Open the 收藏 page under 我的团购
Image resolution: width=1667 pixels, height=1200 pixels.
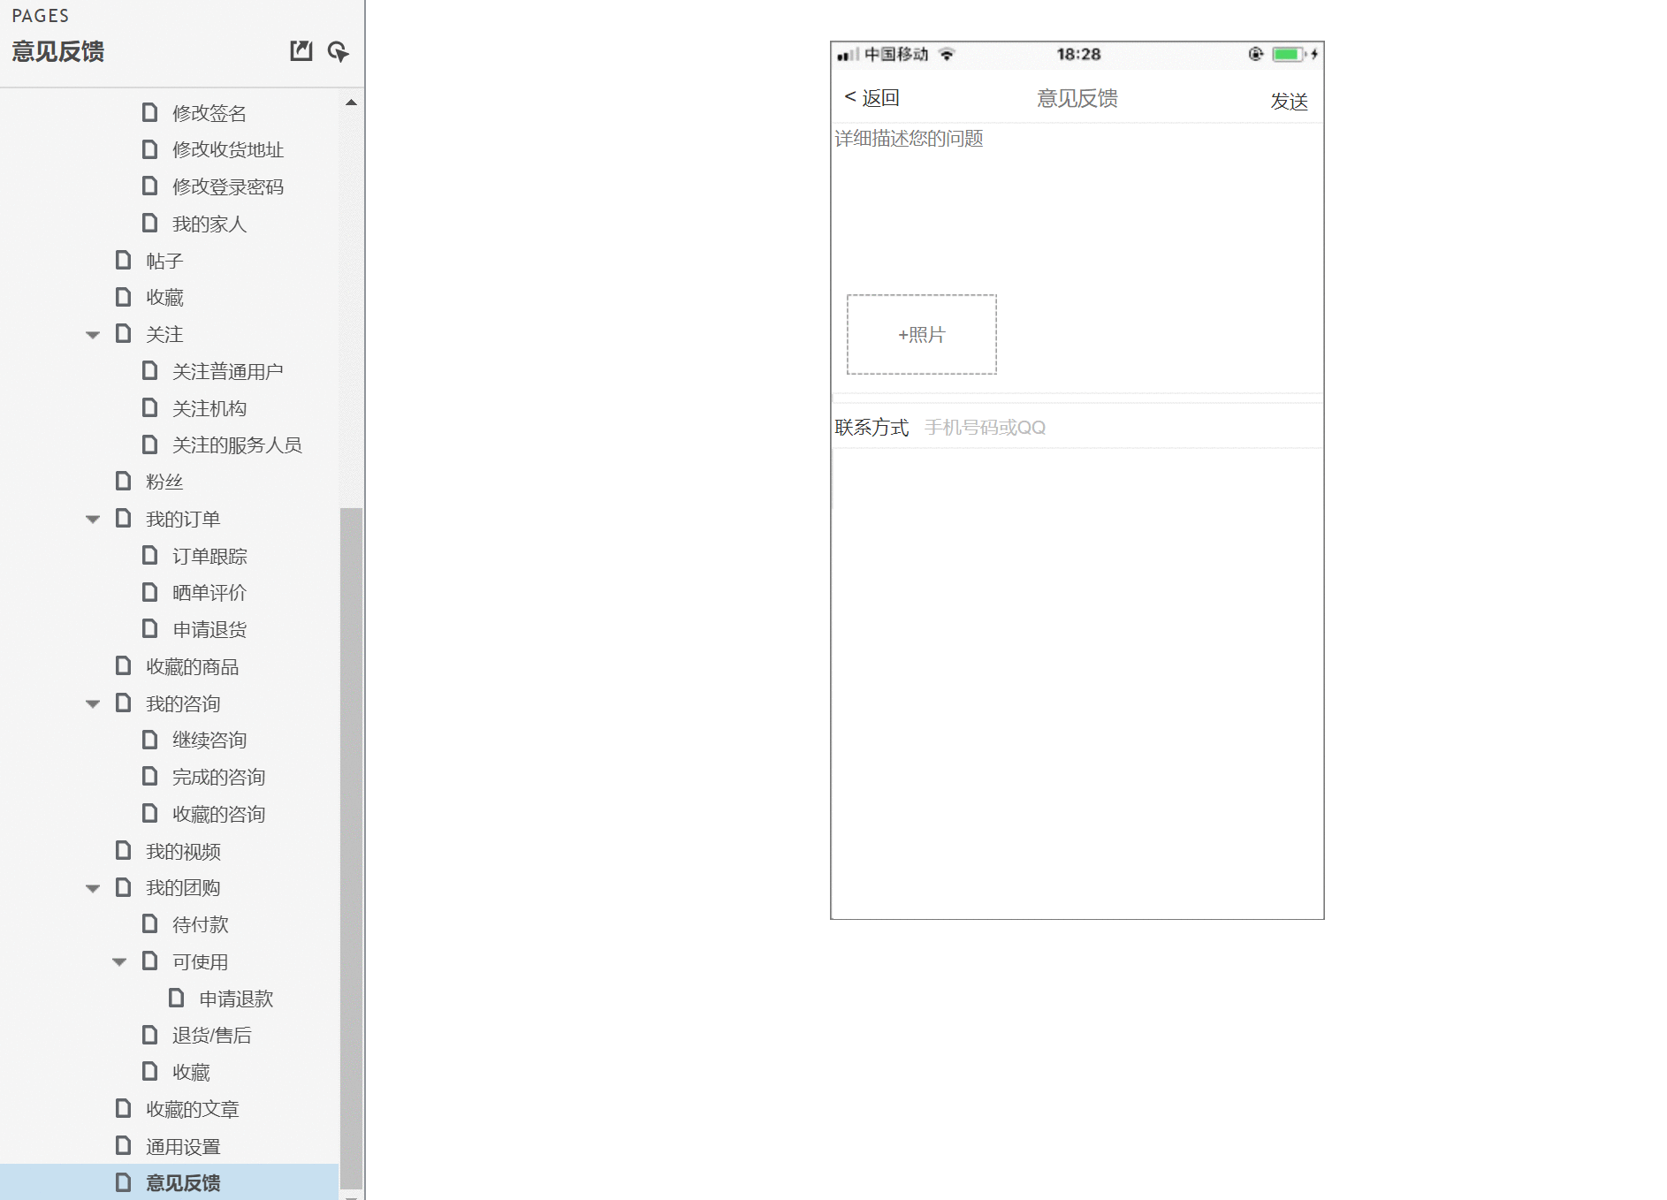191,1072
